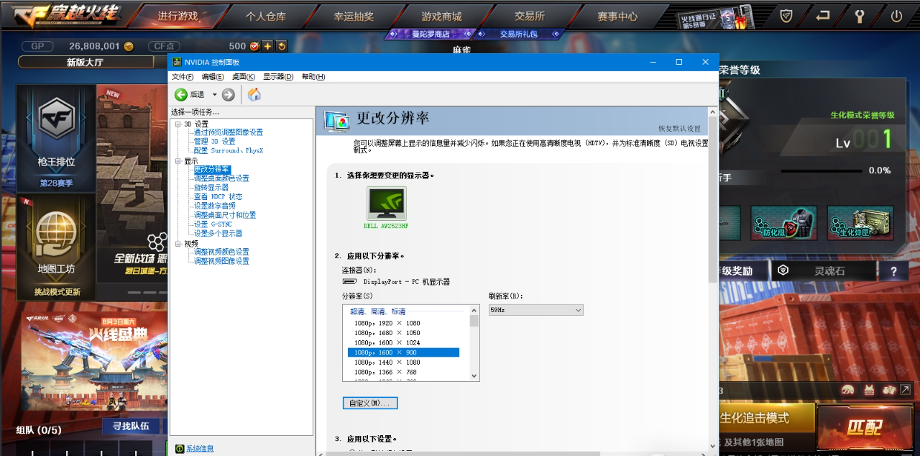Open 通过预览调整图像设置 page
Screen dimensions: 920x456
coord(229,132)
